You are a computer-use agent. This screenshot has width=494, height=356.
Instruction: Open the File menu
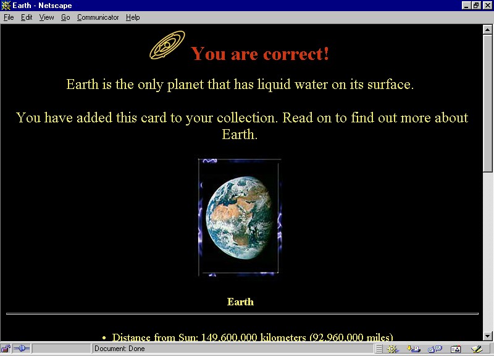point(9,17)
